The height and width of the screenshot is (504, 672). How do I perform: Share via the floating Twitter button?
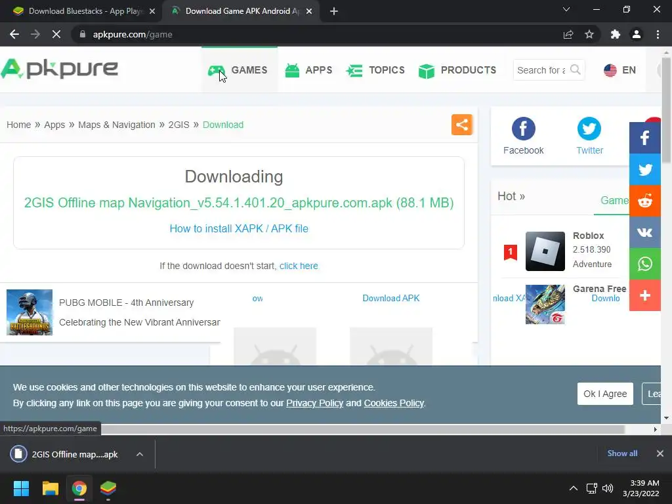click(645, 169)
